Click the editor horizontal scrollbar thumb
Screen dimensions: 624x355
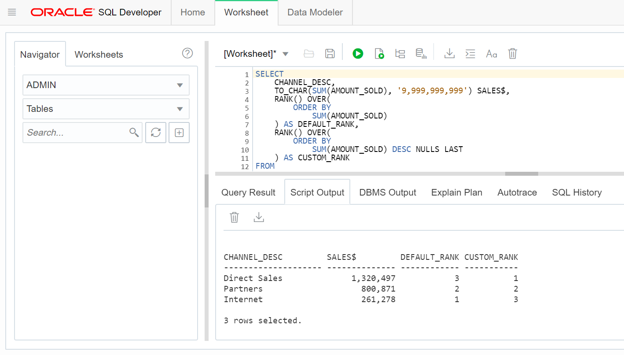(521, 174)
